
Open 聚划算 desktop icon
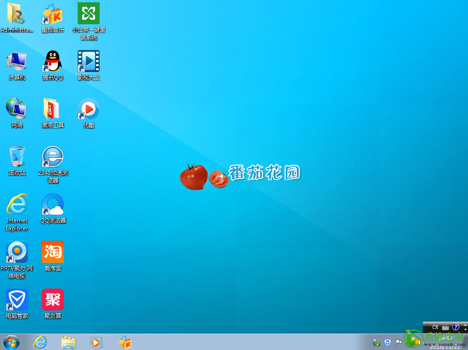(53, 304)
